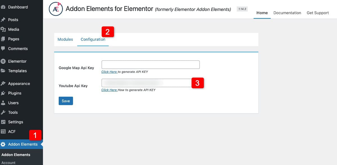337x165 pixels.
Task: Select the highlighted Addon Elements menu item
Action: (21, 144)
